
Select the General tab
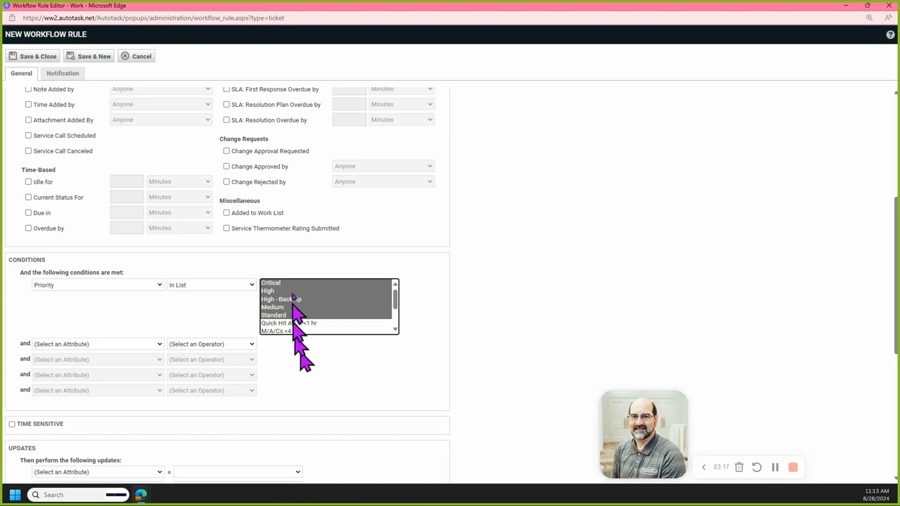tap(21, 73)
